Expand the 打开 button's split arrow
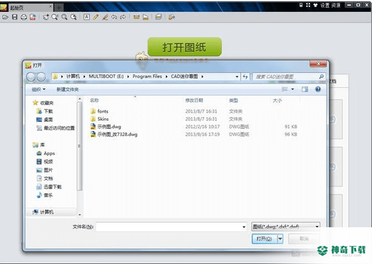 click(280, 238)
